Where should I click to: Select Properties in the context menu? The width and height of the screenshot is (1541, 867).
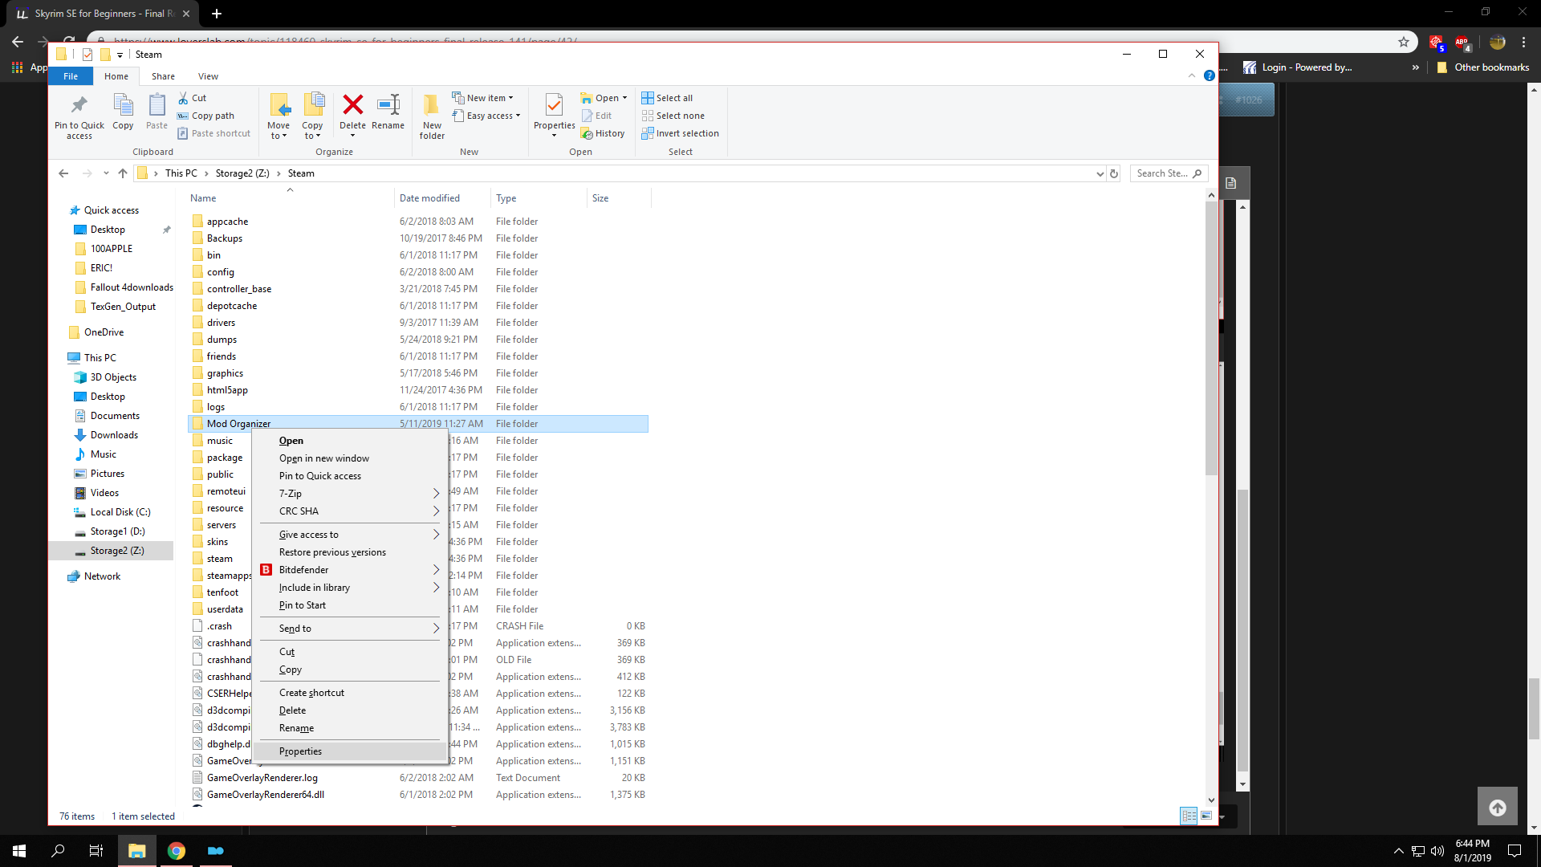(350, 751)
